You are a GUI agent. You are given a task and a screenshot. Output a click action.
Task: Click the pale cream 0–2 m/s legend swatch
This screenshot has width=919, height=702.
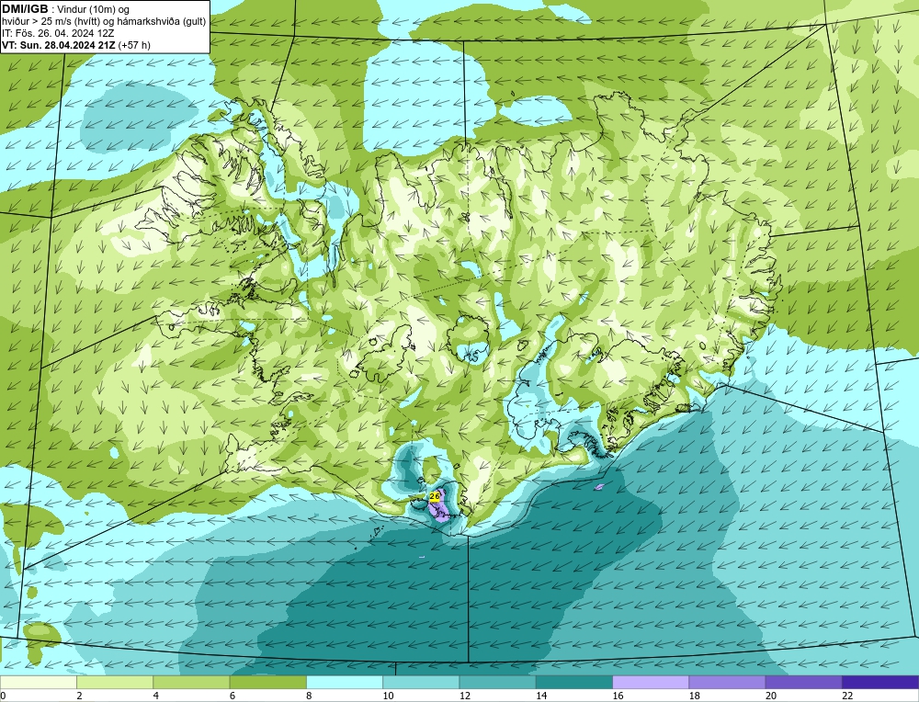tap(39, 682)
